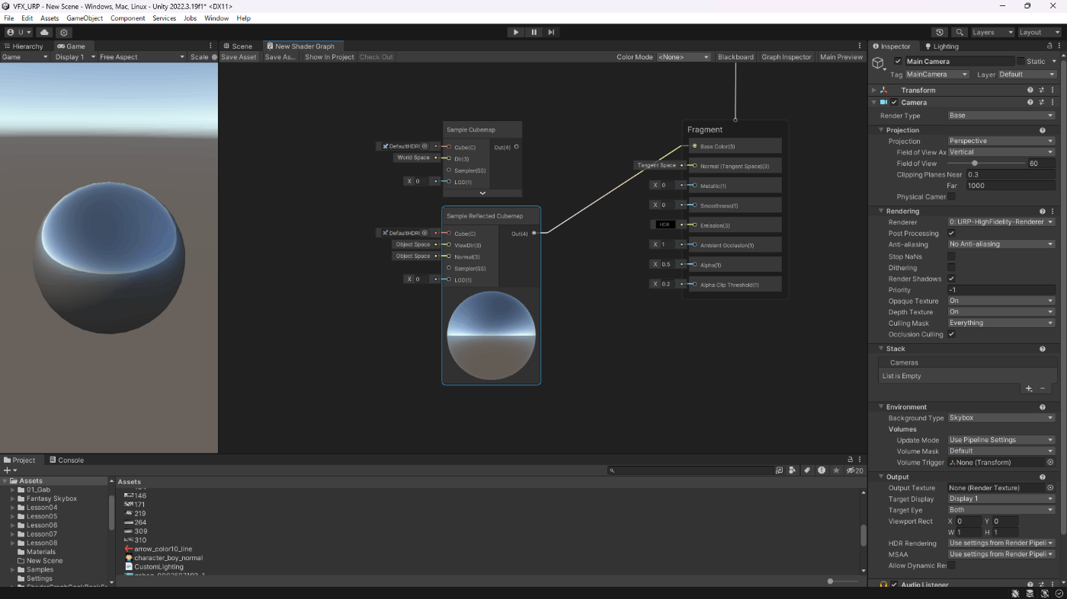
Task: Open the global search magnifier icon
Action: [x=960, y=32]
